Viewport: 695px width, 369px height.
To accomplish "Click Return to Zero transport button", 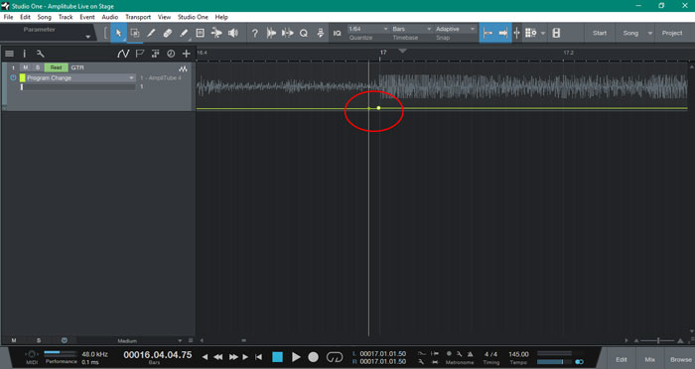I will point(258,356).
